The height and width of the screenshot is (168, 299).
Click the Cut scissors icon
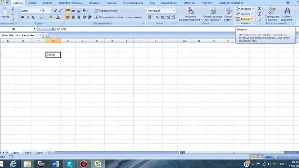pyautogui.click(x=13, y=9)
